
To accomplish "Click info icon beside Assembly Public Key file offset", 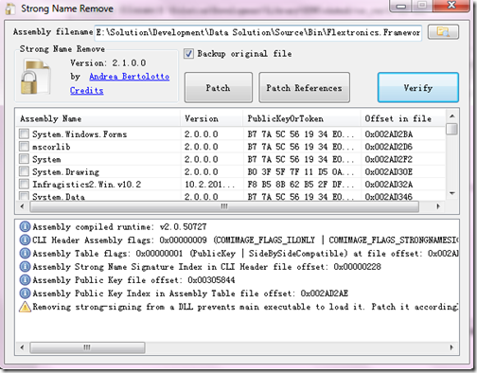I will [25, 280].
